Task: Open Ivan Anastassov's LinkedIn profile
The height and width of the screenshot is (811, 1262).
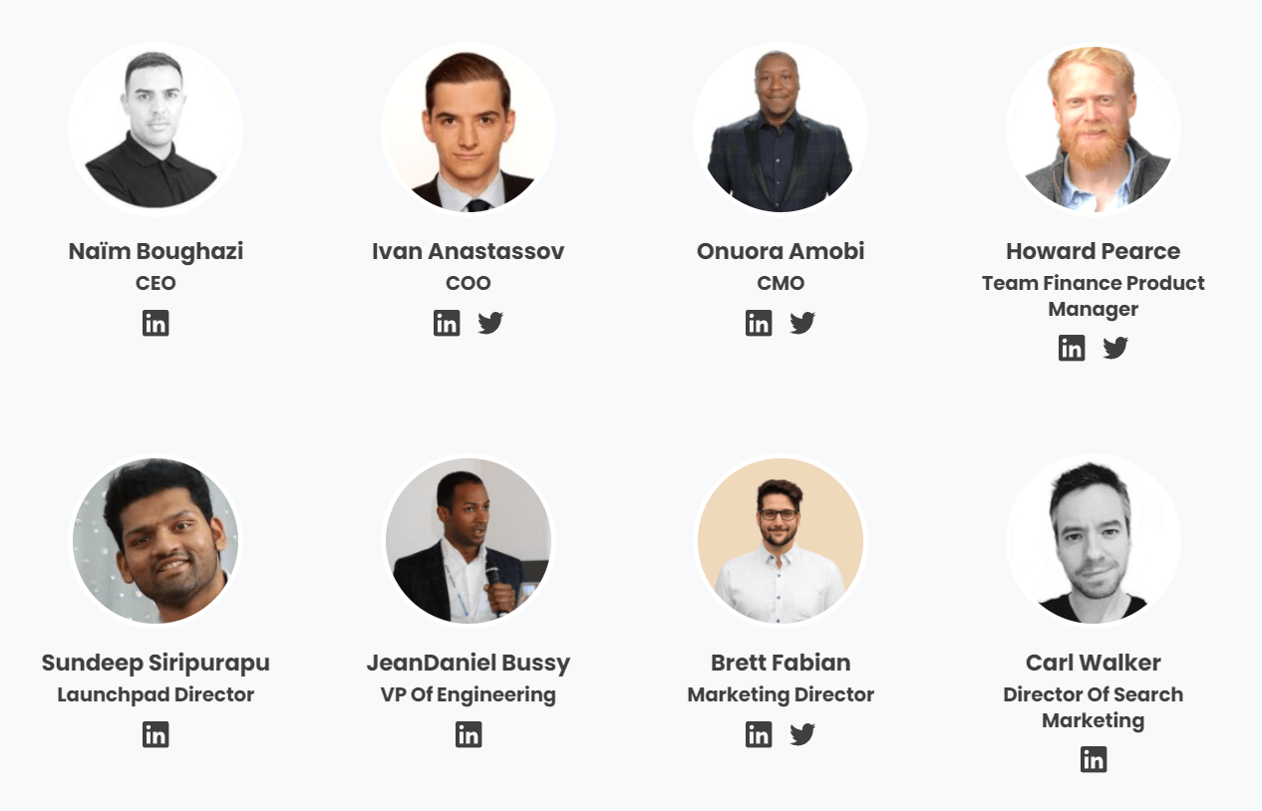Action: pyautogui.click(x=447, y=322)
